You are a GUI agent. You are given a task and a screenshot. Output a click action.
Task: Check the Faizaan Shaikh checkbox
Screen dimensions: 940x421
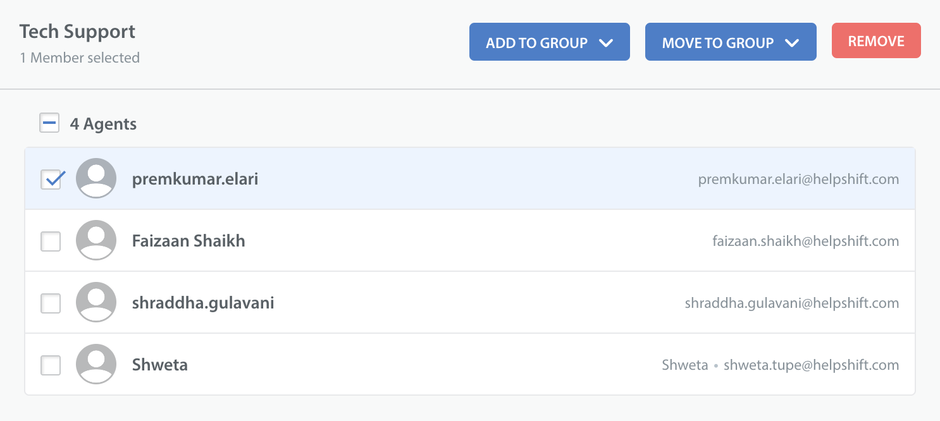[x=51, y=241]
